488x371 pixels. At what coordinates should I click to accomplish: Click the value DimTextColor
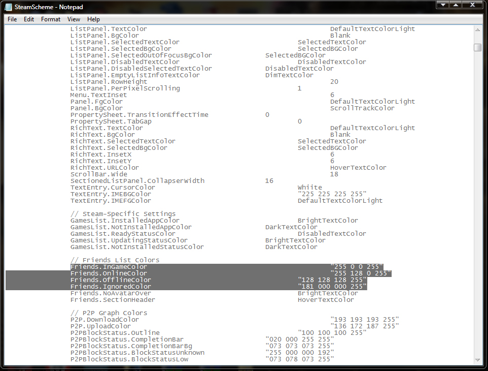[x=289, y=75]
